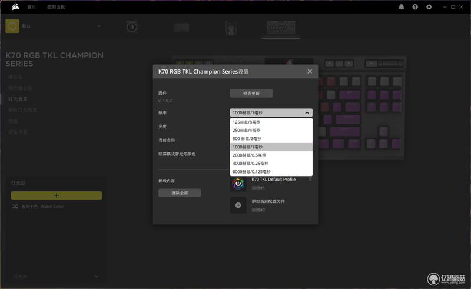Screen dimensions: 471x289
Task: Open 设备设置 in the sidebar
Action: click(x=18, y=132)
